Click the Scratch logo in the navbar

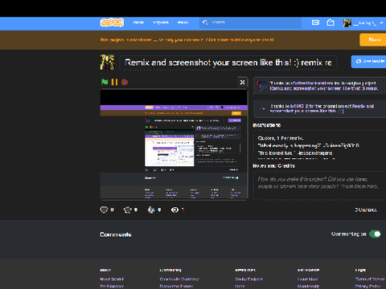point(112,22)
